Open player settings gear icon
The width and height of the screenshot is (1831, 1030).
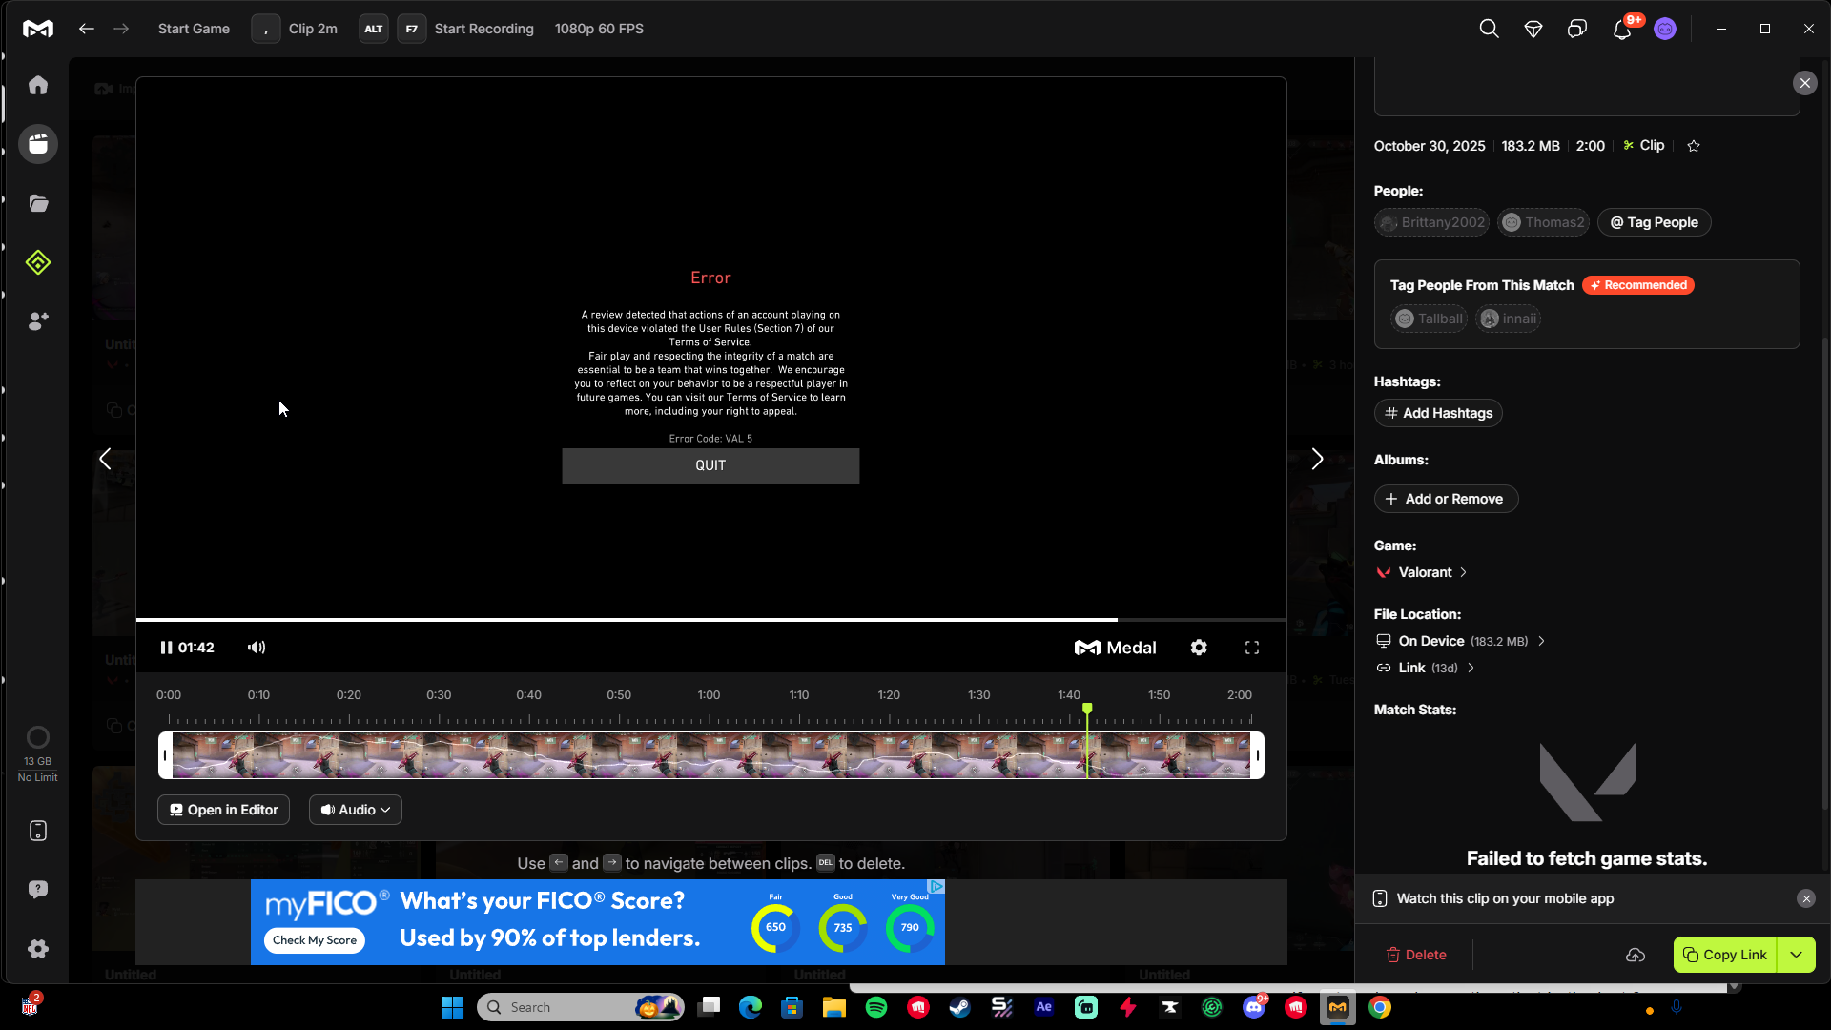pos(1199,648)
